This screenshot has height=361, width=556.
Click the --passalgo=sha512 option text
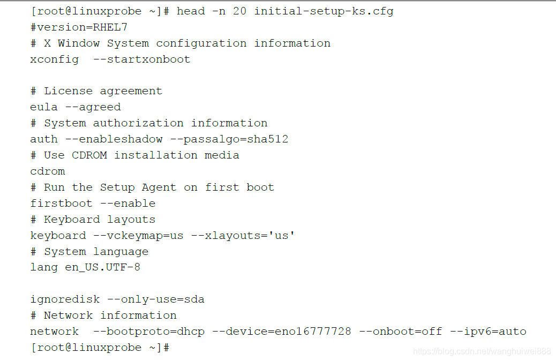pos(229,139)
